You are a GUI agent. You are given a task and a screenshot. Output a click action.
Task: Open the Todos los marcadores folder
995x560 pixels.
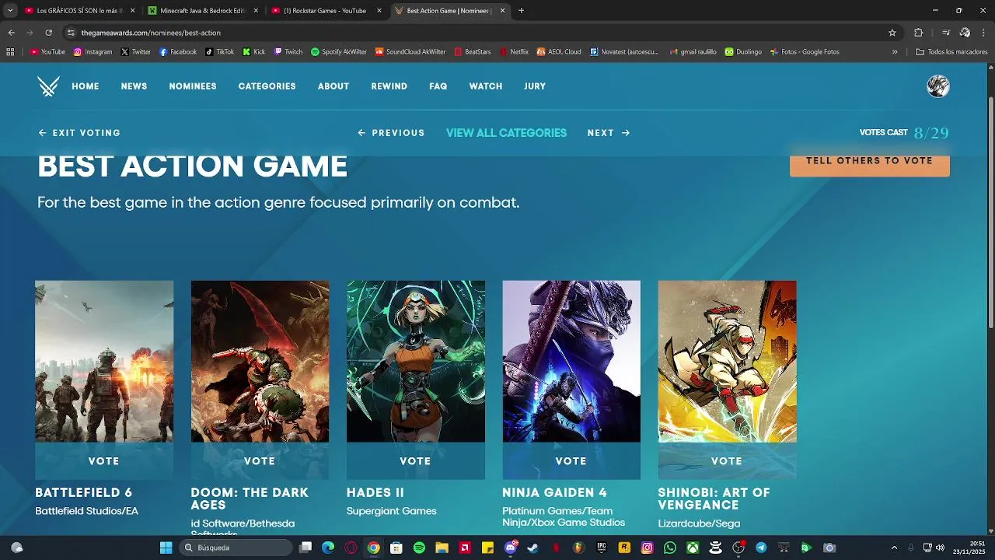tap(951, 52)
